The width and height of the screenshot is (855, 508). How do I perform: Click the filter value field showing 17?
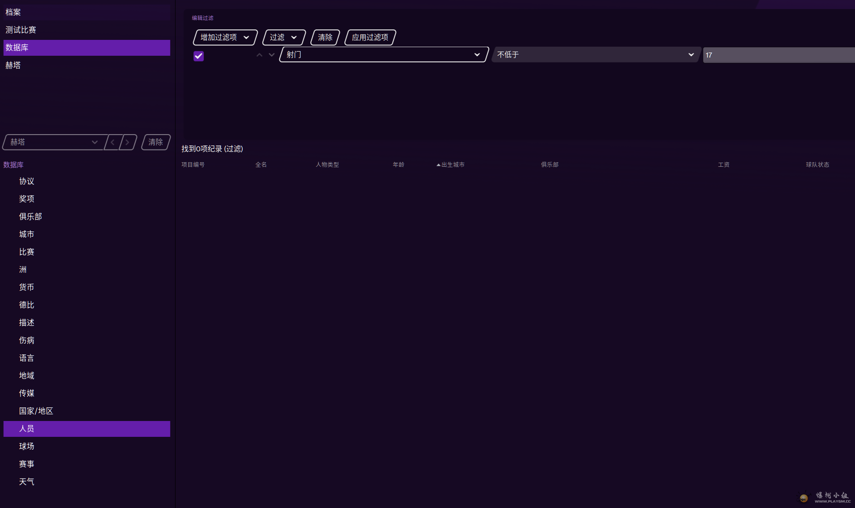pos(778,55)
